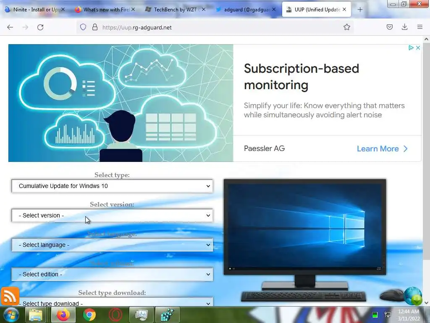Bookmark this page with the star icon
Screen dimensions: 430x323
coord(346,27)
